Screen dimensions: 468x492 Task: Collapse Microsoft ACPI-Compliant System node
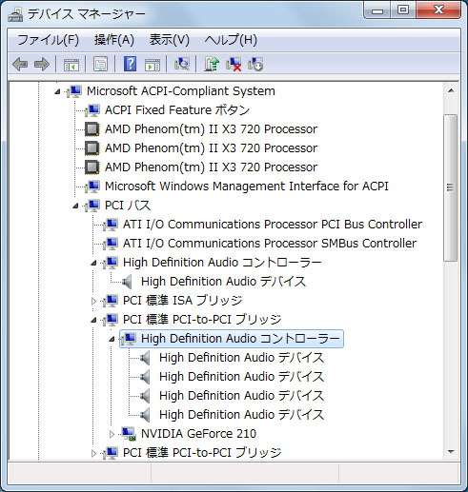tap(57, 91)
